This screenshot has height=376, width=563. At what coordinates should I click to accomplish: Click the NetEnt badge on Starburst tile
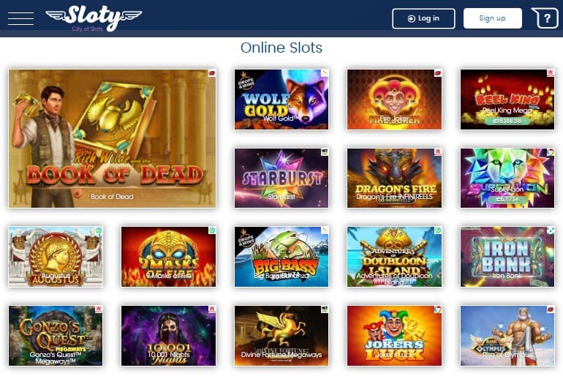tap(325, 152)
